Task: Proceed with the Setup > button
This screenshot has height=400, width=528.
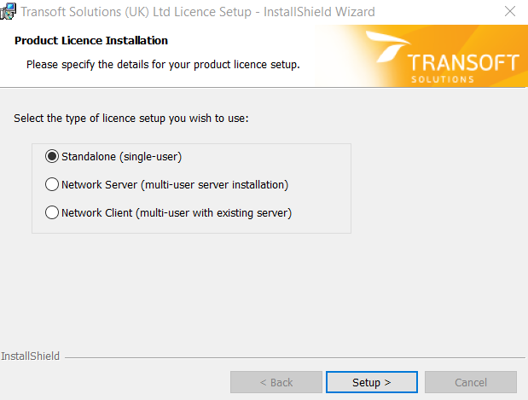Action: coord(372,382)
